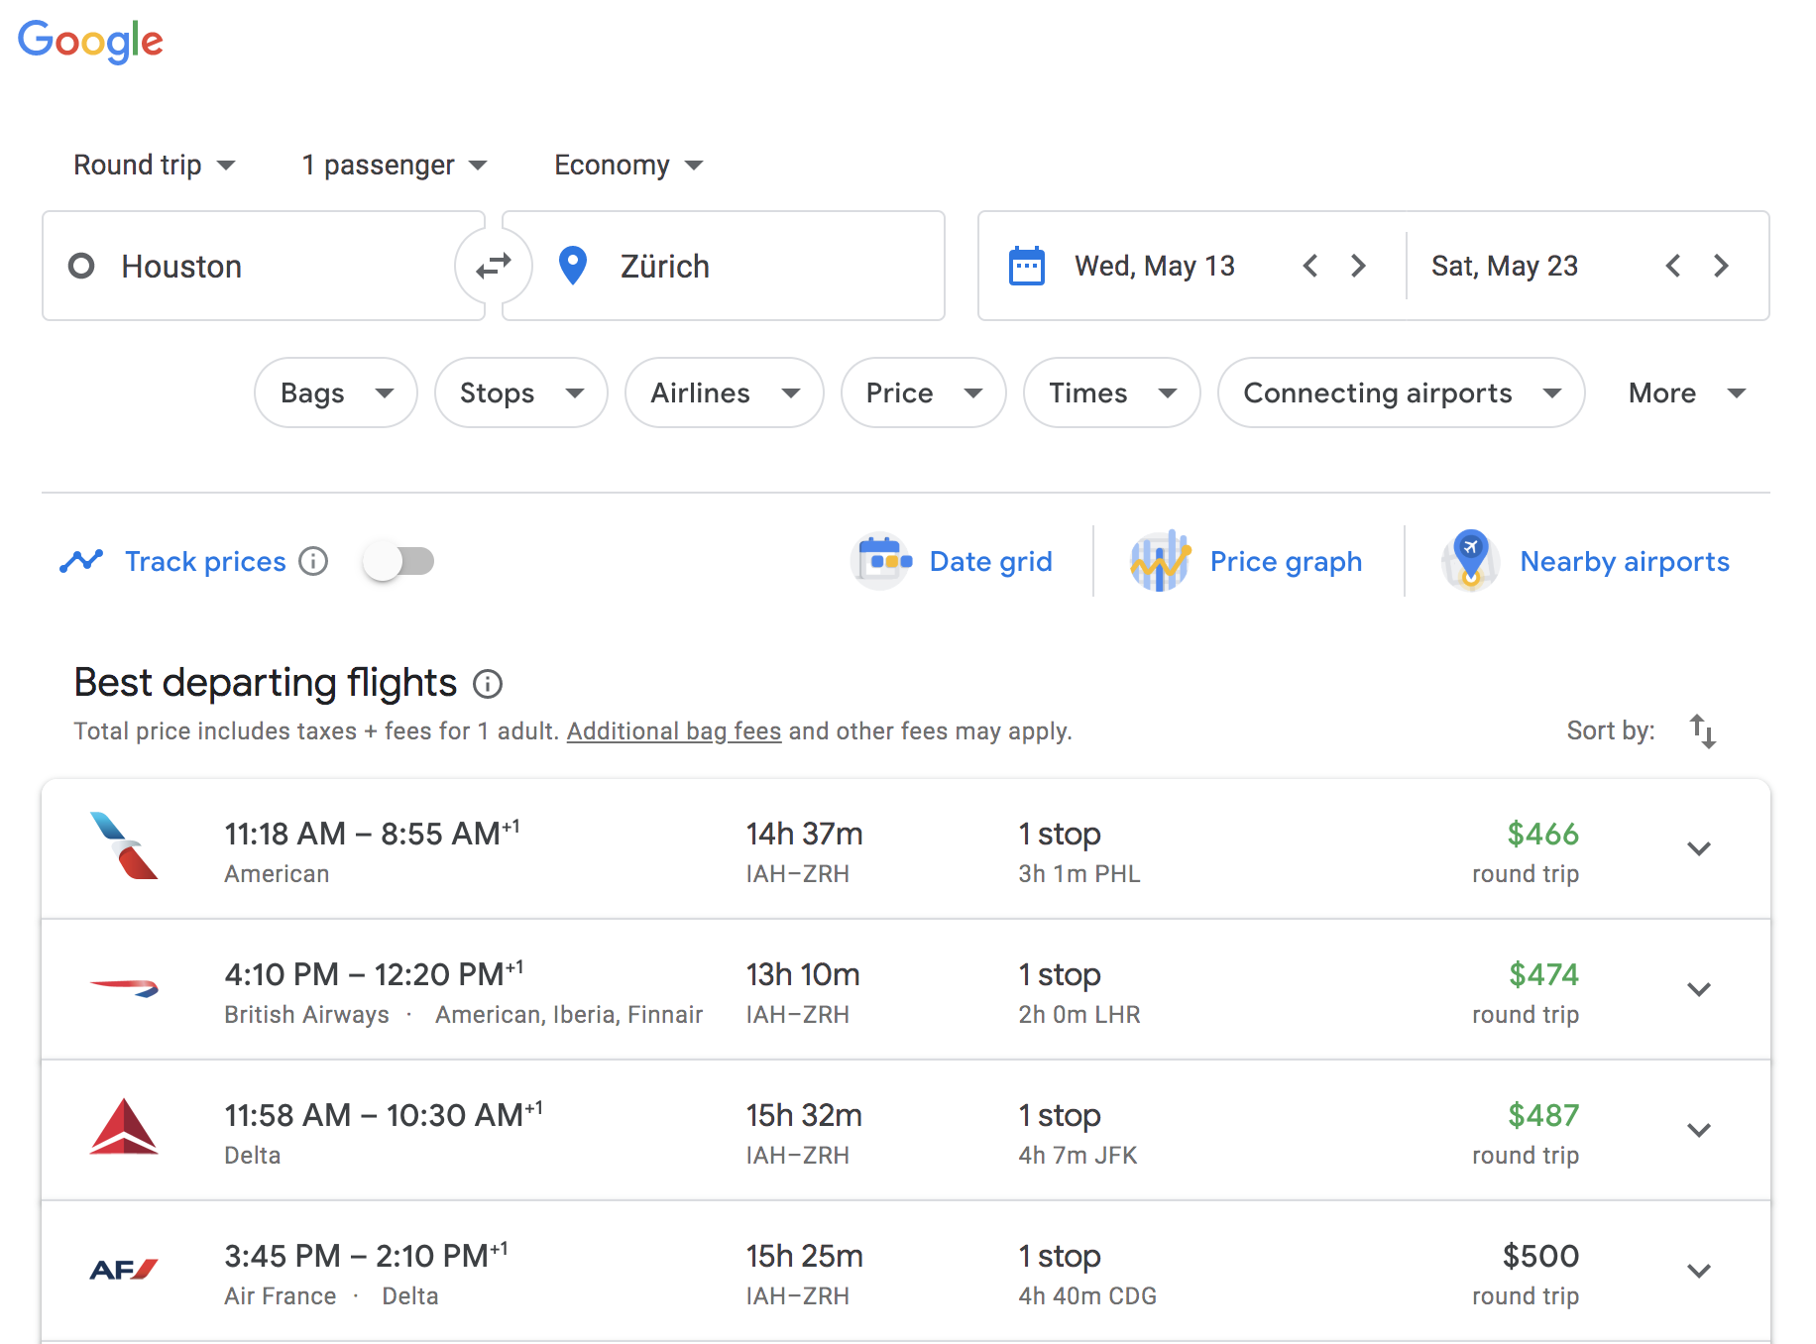Click the swap origin and destination icon

pos(493,266)
